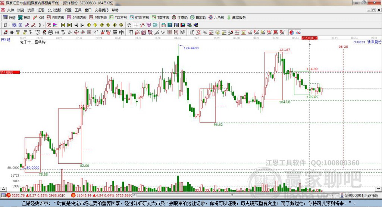Open the P四方形 tool
Image resolution: width=382 pixels, height=207 pixels.
click(56, 18)
